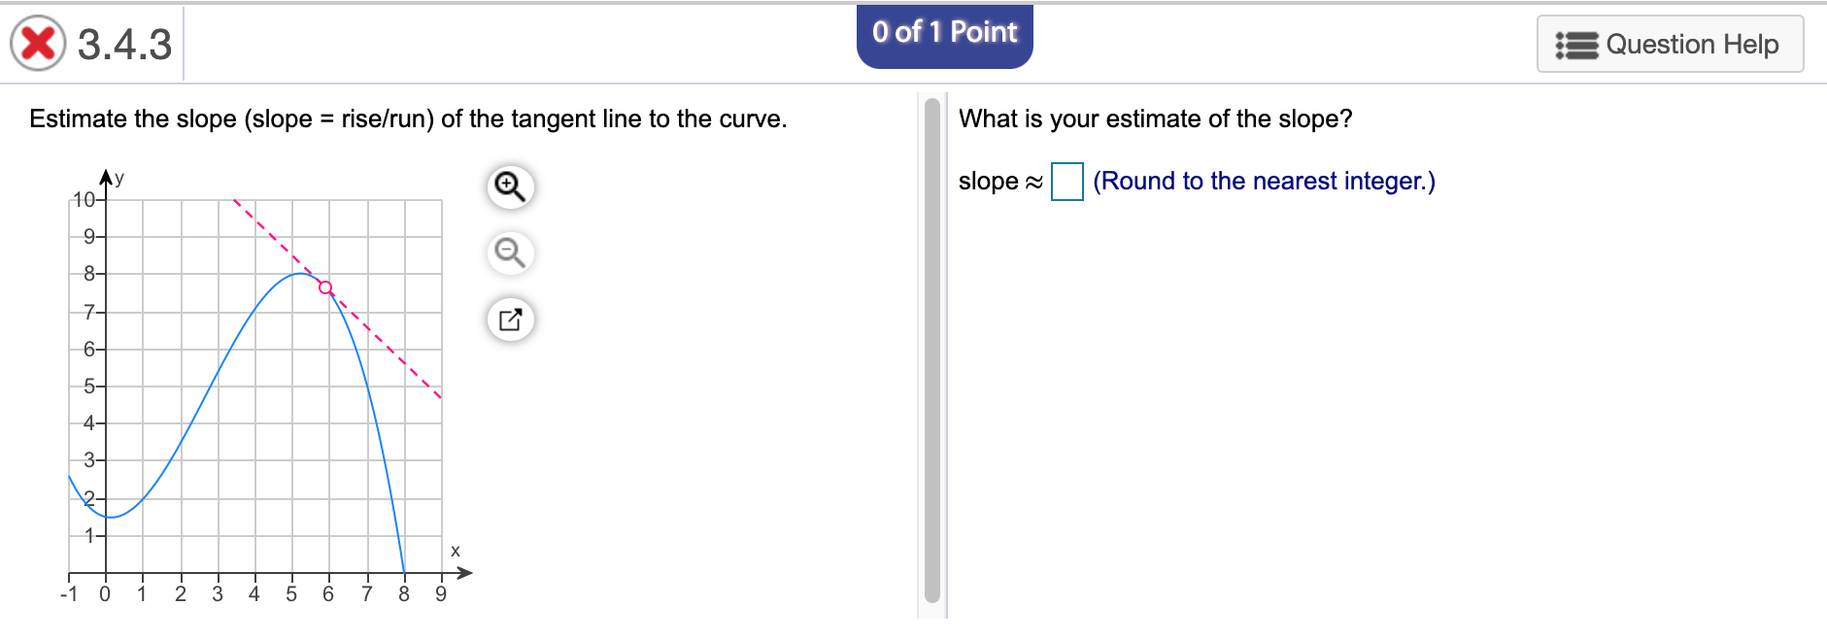This screenshot has height=640, width=1827.
Task: Select question number 3.4.3 label
Action: pyautogui.click(x=124, y=45)
